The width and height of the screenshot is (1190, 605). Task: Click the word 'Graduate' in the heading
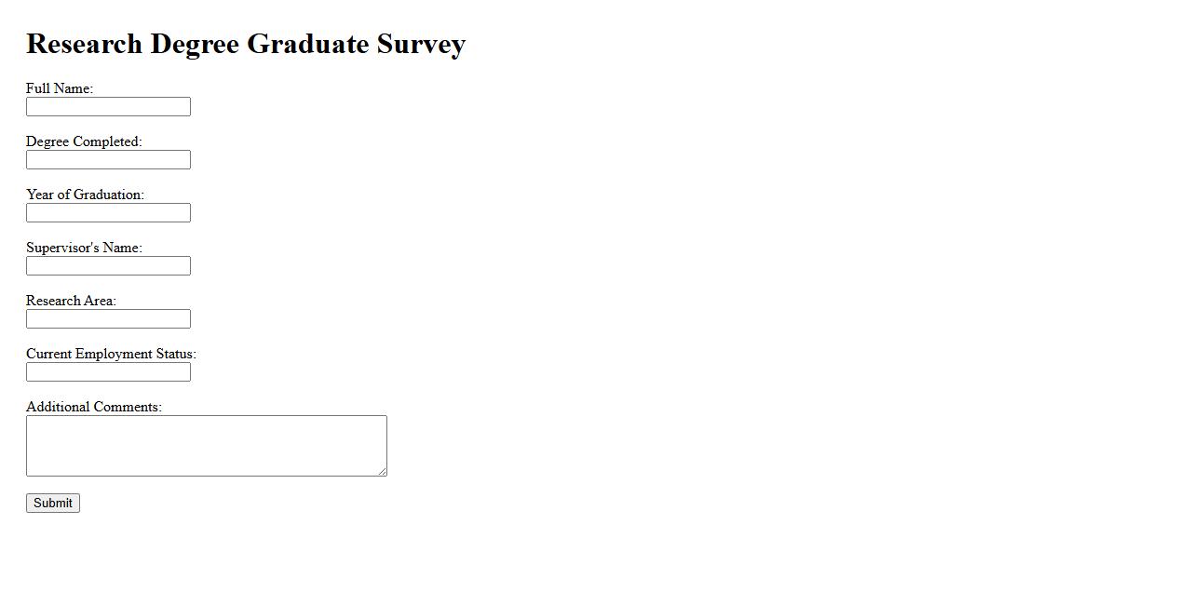(308, 44)
